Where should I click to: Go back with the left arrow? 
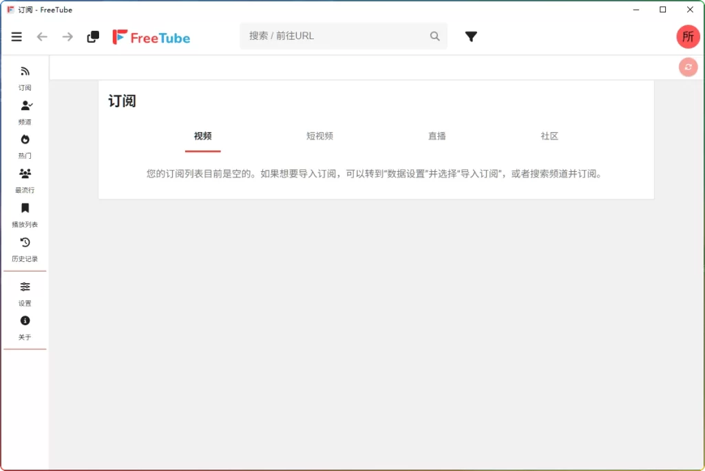coord(42,37)
